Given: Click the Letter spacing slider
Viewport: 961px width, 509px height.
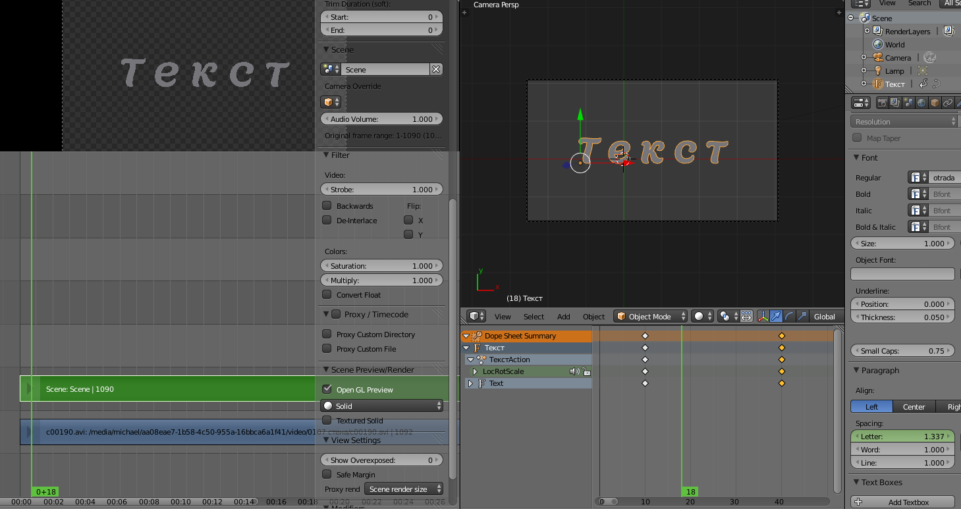Looking at the screenshot, I should (x=902, y=437).
